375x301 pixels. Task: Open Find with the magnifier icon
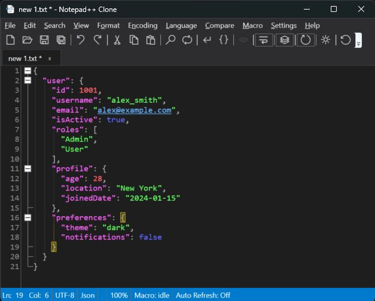(170, 40)
